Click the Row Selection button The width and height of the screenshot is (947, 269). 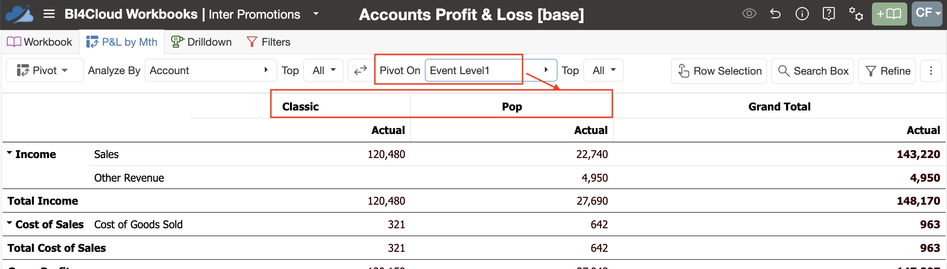[719, 71]
